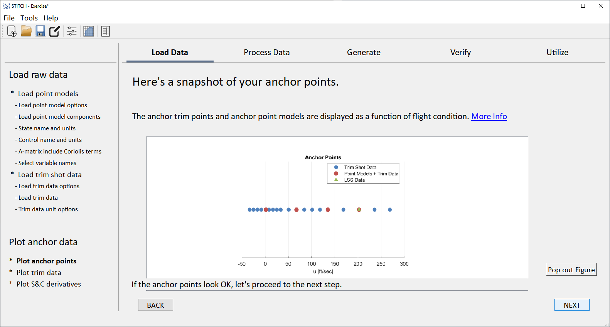Save the project with floppy icon
610x327 pixels.
[x=40, y=31]
